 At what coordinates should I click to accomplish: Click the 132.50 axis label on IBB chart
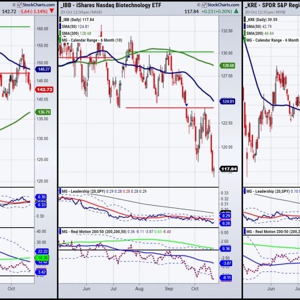(227, 31)
